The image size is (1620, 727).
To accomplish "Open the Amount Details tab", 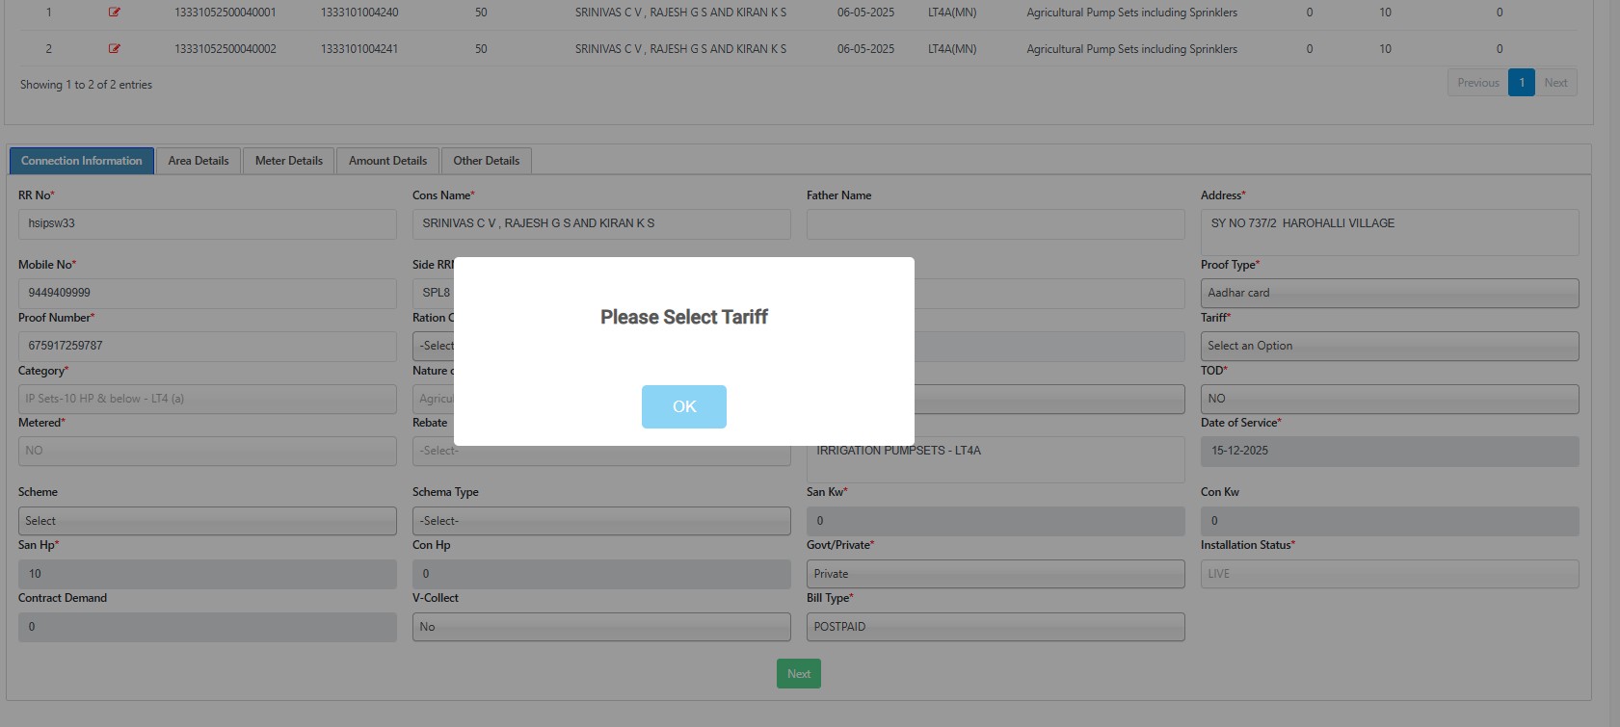I will click(x=387, y=161).
